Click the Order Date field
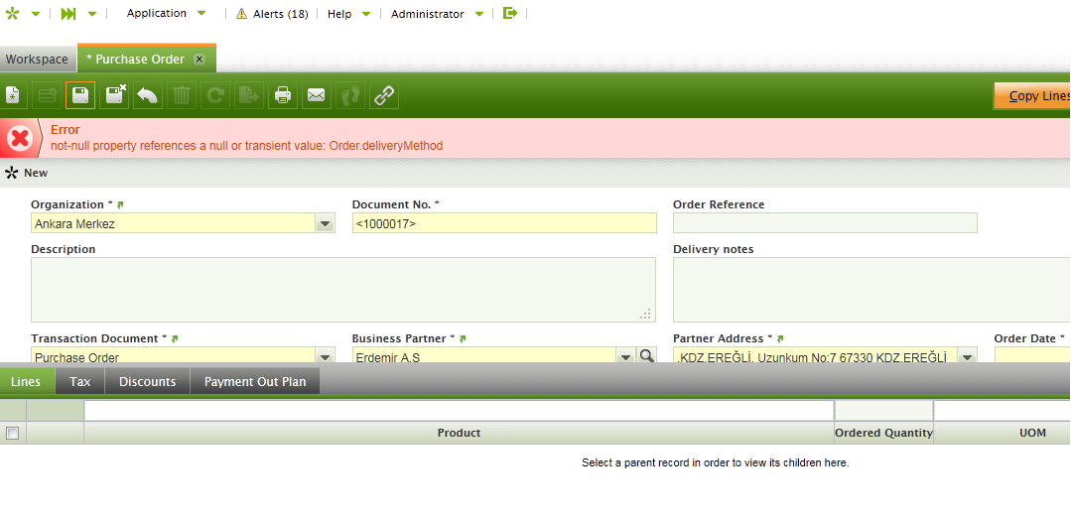The image size is (1071, 522). 1032,356
